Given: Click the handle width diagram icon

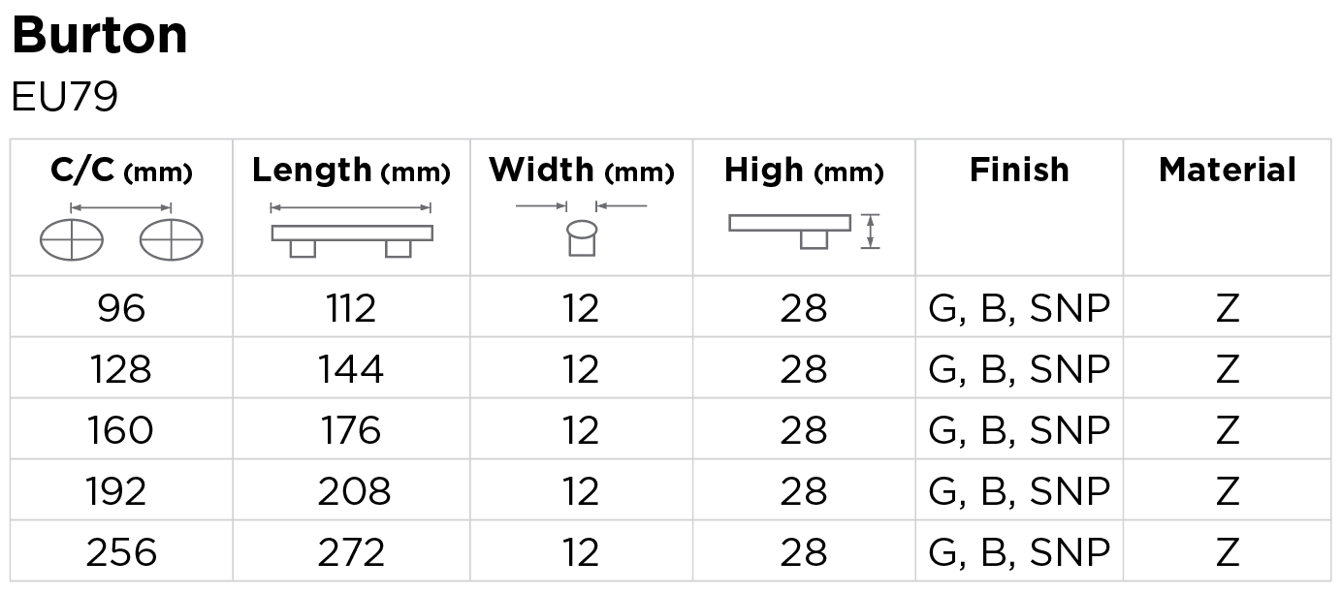Looking at the screenshot, I should [581, 231].
